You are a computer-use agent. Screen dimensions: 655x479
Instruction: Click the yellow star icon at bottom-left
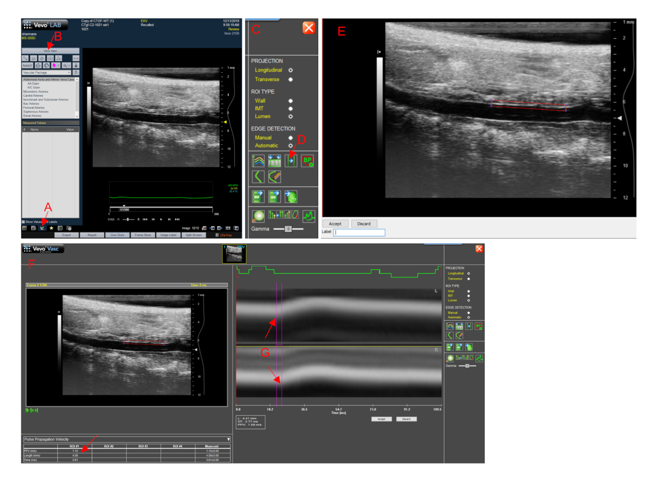coord(51,228)
